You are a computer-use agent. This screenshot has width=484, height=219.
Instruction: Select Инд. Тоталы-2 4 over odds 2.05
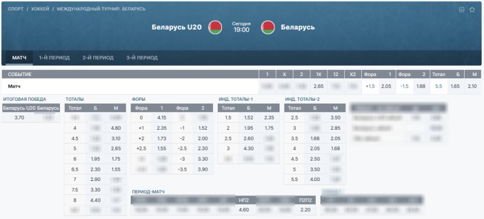(315, 149)
